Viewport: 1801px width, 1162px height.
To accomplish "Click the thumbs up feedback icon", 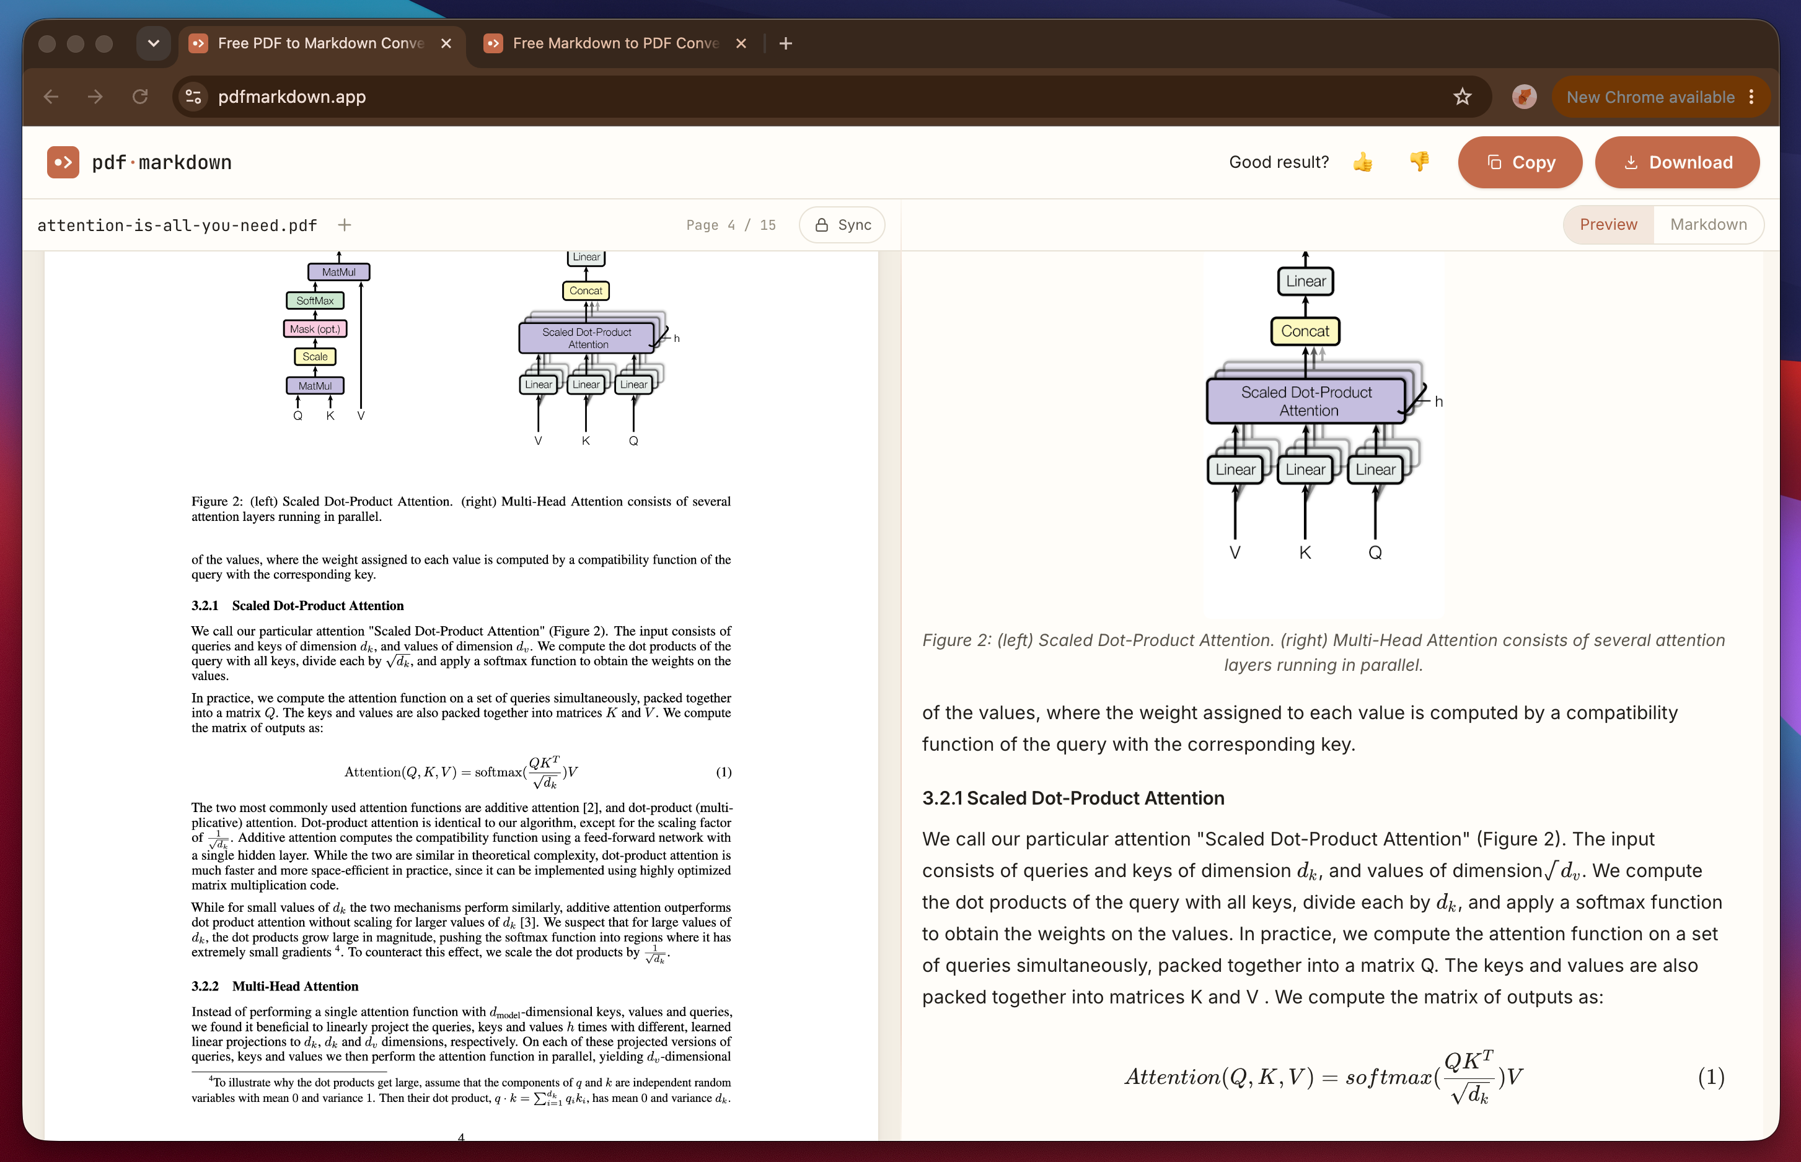I will pos(1362,162).
